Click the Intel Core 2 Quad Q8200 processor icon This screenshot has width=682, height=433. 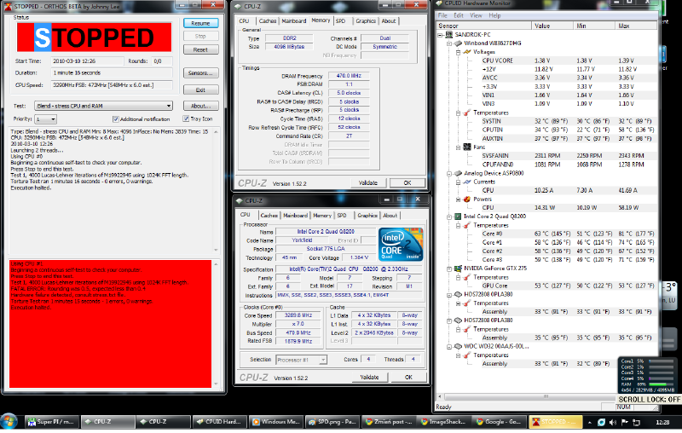pyautogui.click(x=458, y=216)
